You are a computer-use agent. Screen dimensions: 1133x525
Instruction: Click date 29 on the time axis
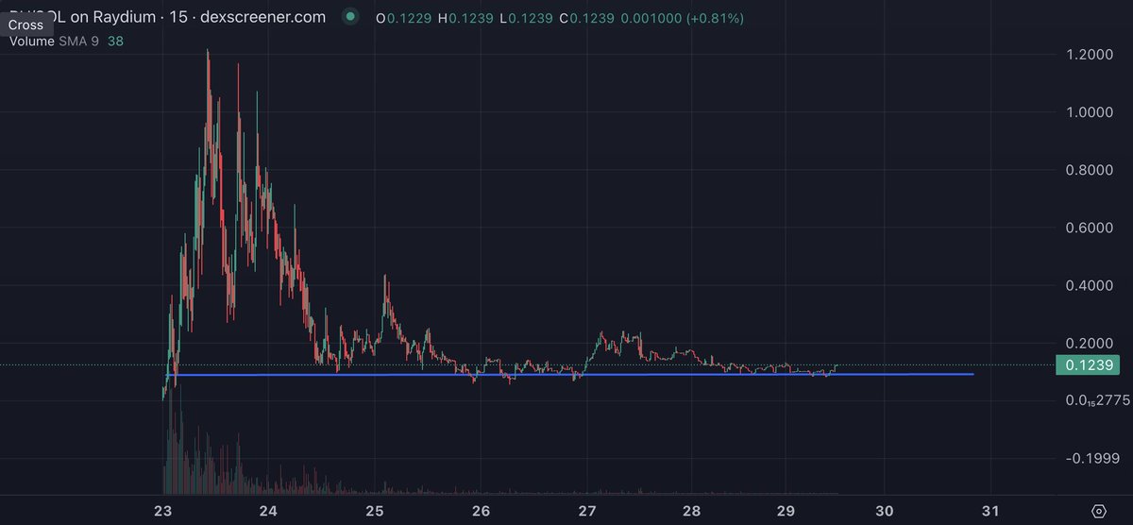coord(786,511)
